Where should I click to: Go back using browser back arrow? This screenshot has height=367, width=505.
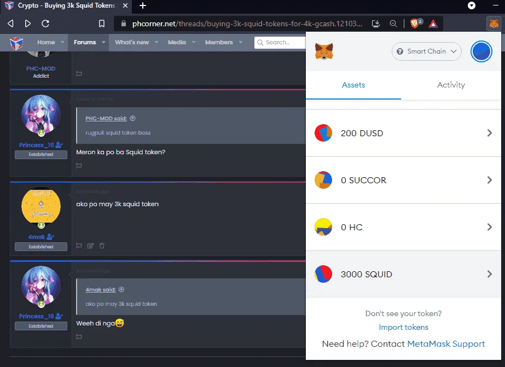[10, 24]
